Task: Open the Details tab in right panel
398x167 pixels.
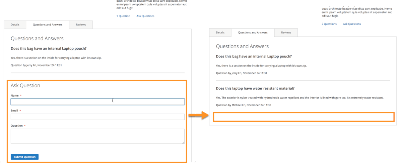Action: pyautogui.click(x=220, y=33)
